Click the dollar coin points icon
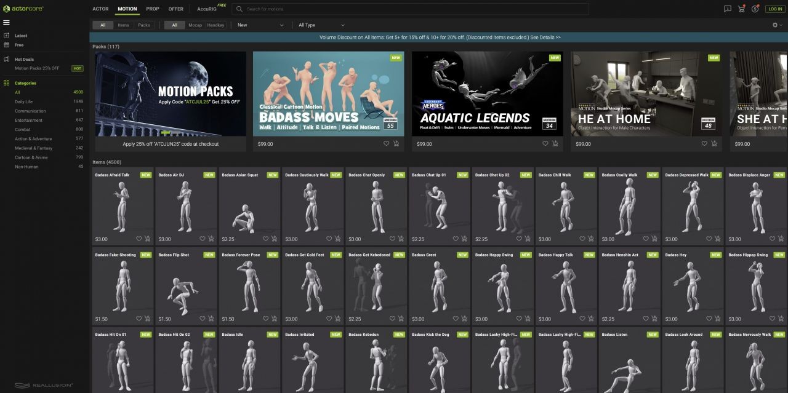This screenshot has width=788, height=393. (x=755, y=9)
